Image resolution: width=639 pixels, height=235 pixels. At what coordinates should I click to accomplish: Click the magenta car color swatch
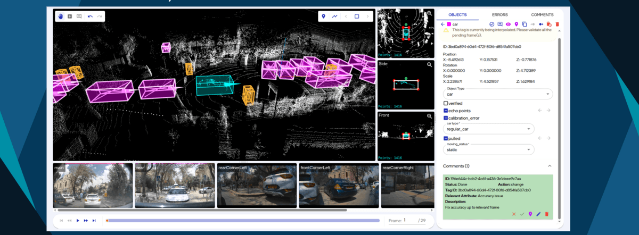(449, 24)
